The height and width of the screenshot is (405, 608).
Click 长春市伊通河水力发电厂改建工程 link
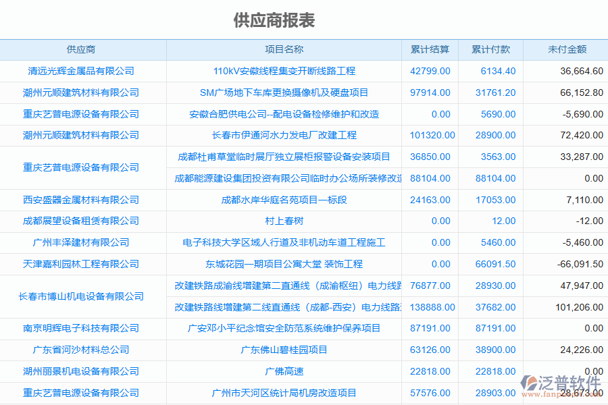(284, 135)
